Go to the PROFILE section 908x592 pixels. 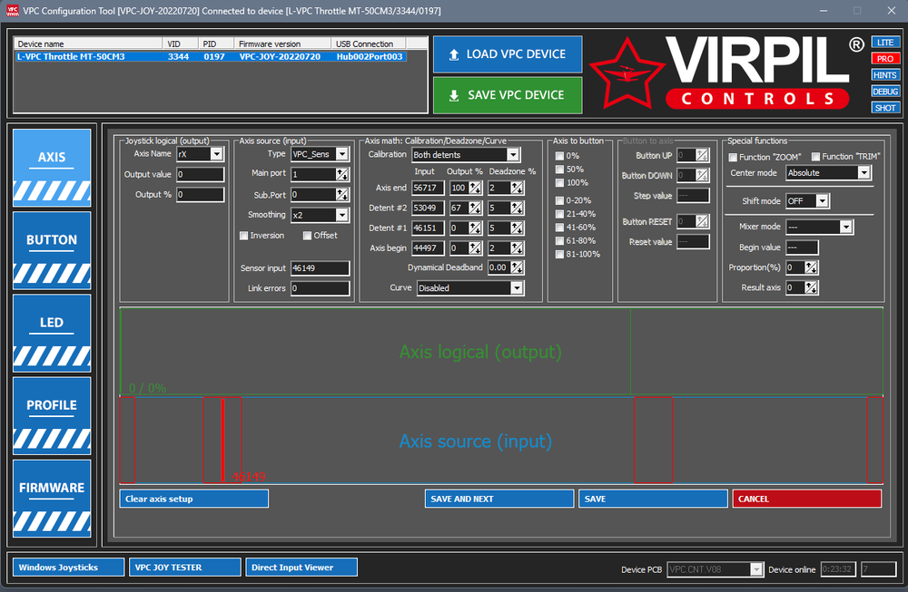point(52,416)
